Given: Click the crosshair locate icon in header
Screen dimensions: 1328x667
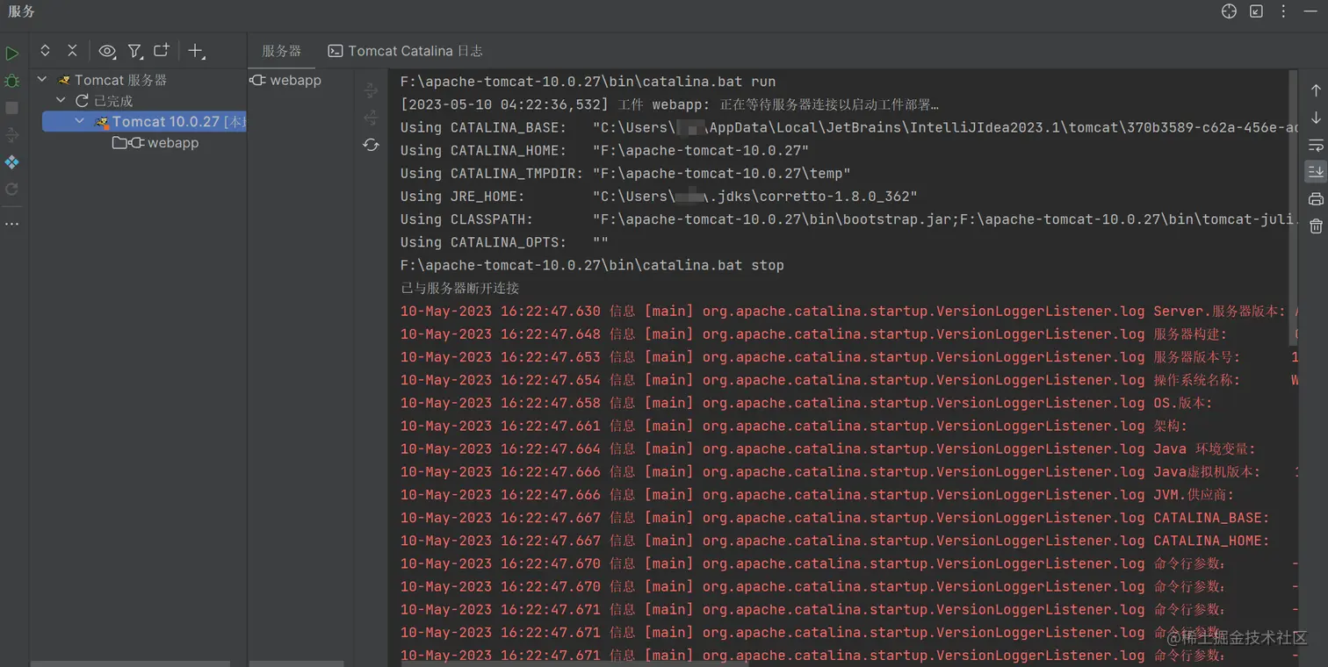Looking at the screenshot, I should click(1229, 11).
